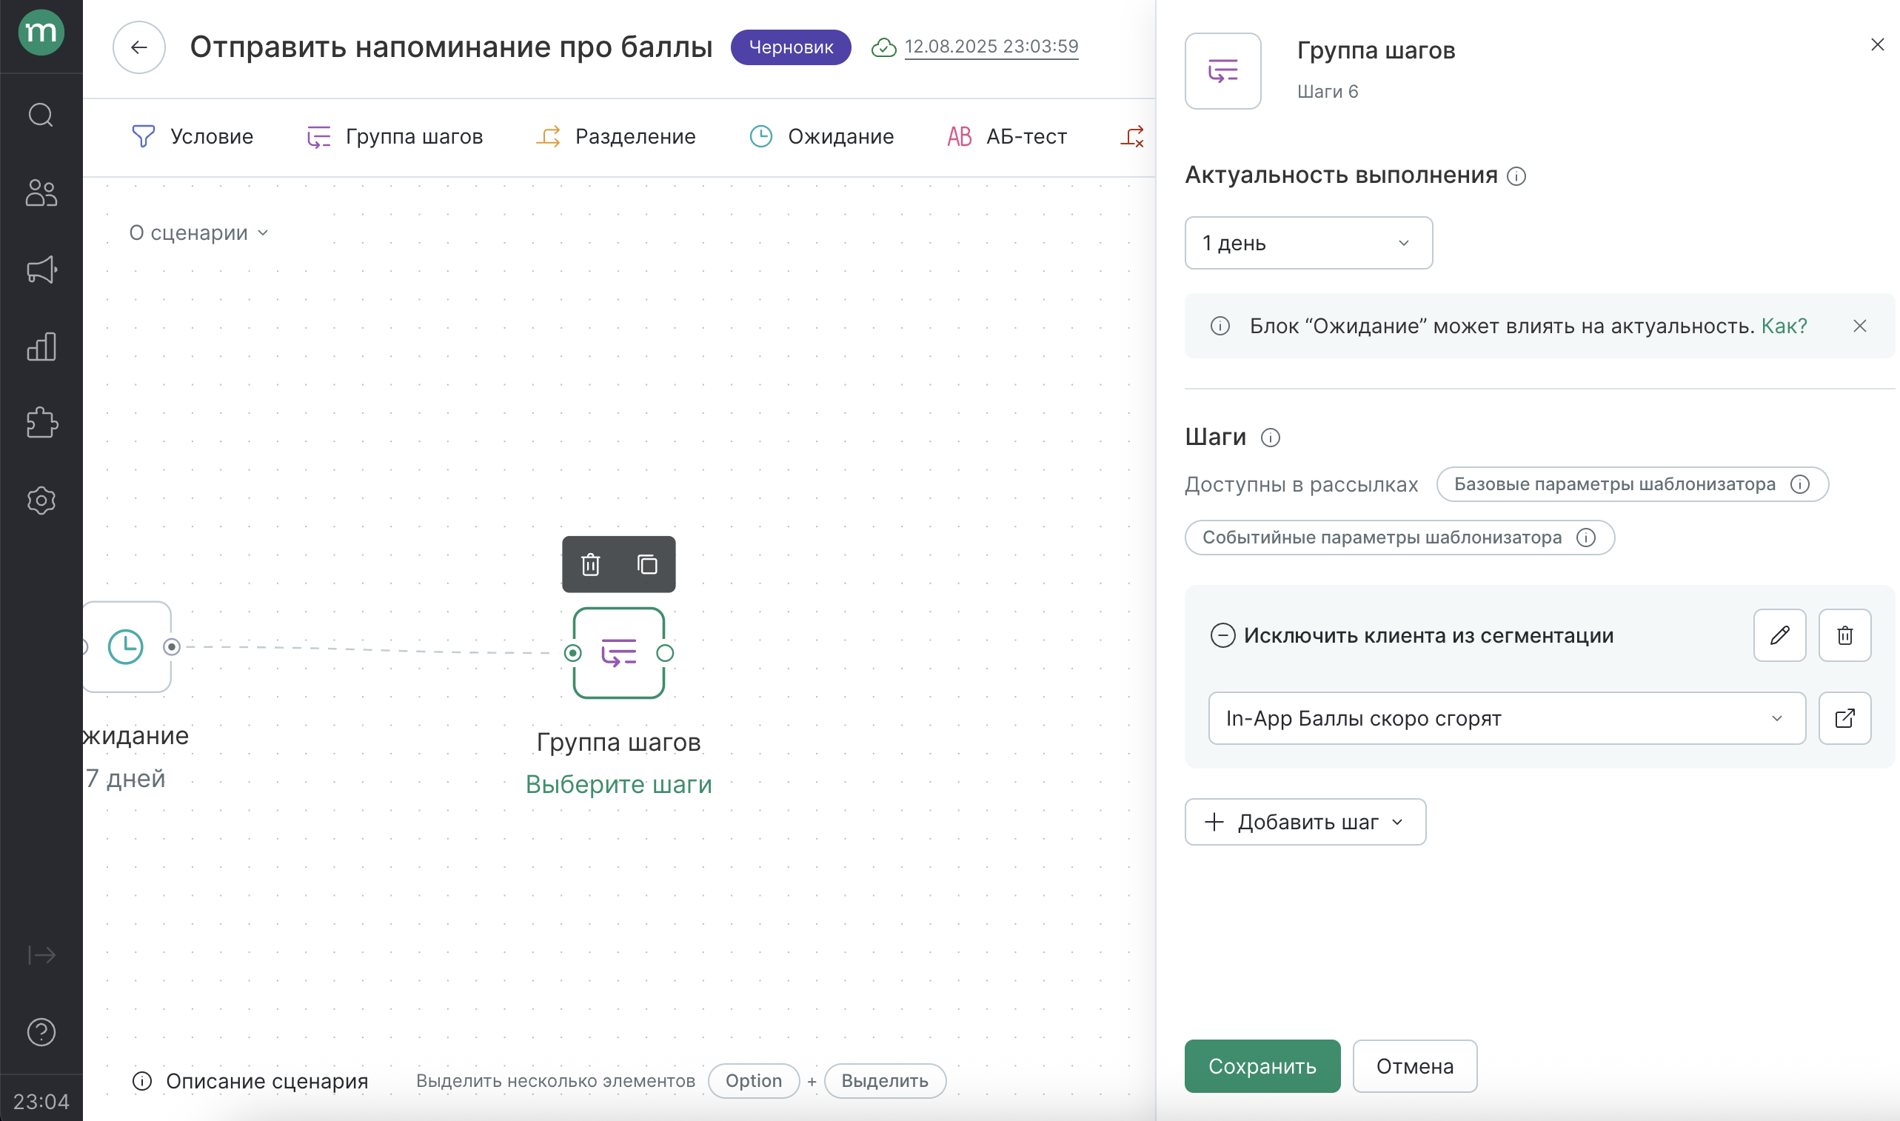Click the Option key badge

pyautogui.click(x=753, y=1081)
